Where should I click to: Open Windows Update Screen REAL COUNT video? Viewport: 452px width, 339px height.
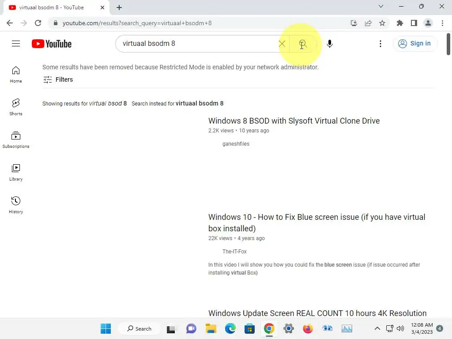(x=317, y=313)
